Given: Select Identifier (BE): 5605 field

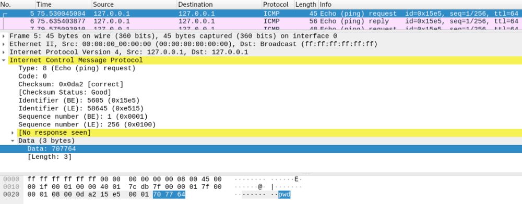Looking at the screenshot, I should (79, 100).
